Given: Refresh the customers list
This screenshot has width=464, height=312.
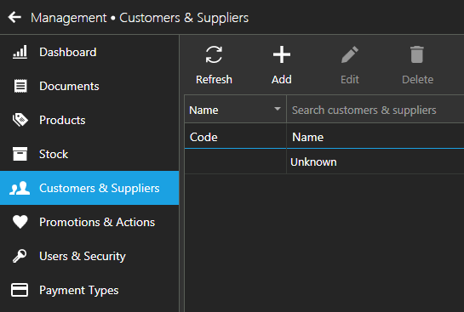Looking at the screenshot, I should (x=214, y=65).
